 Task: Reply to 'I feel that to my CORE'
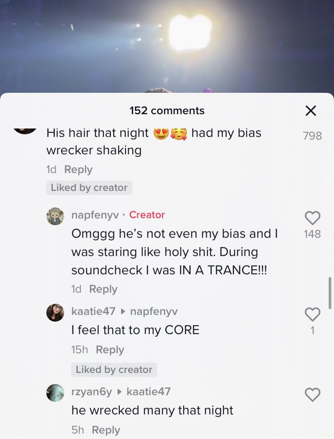tap(110, 350)
